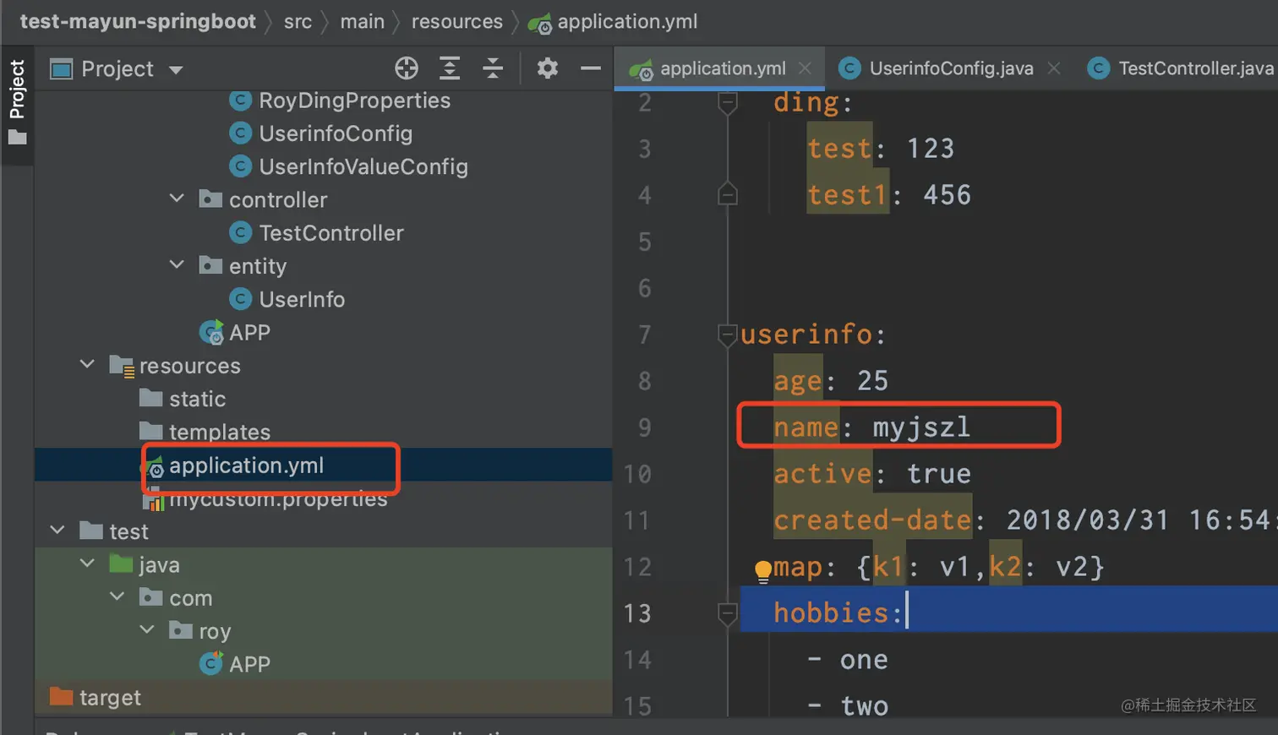Click the UserInfoValueConfig class icon

241,166
